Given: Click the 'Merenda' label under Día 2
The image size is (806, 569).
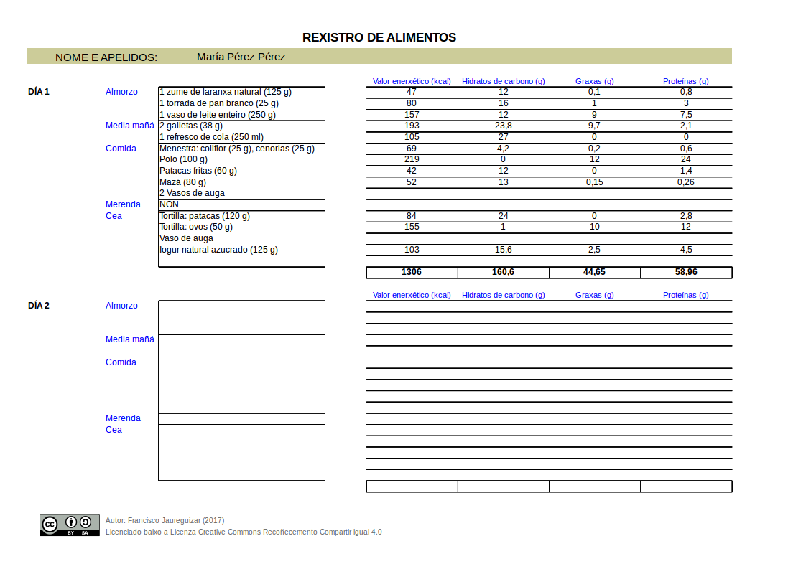Looking at the screenshot, I should pos(123,418).
